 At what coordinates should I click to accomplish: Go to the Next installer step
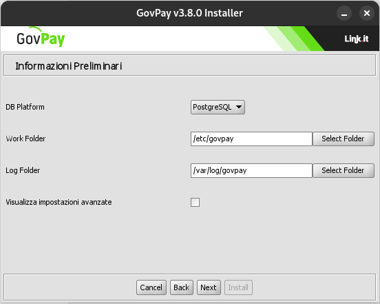pyautogui.click(x=209, y=287)
